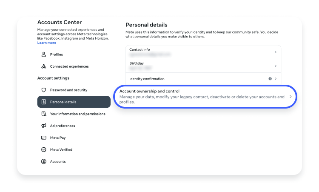Click the Meta Pay card icon
The width and height of the screenshot is (319, 192).
(x=43, y=138)
